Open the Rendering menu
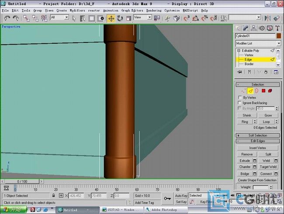The width and height of the screenshot is (284, 214). [154, 10]
